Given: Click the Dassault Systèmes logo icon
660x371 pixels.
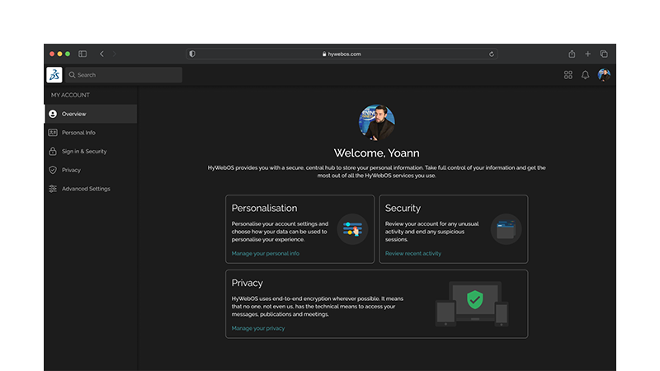Looking at the screenshot, I should coord(54,75).
